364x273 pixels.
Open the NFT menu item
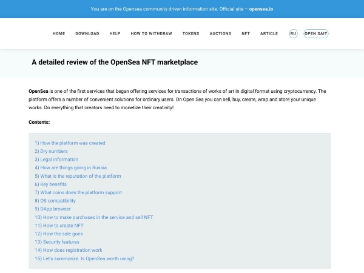(246, 33)
